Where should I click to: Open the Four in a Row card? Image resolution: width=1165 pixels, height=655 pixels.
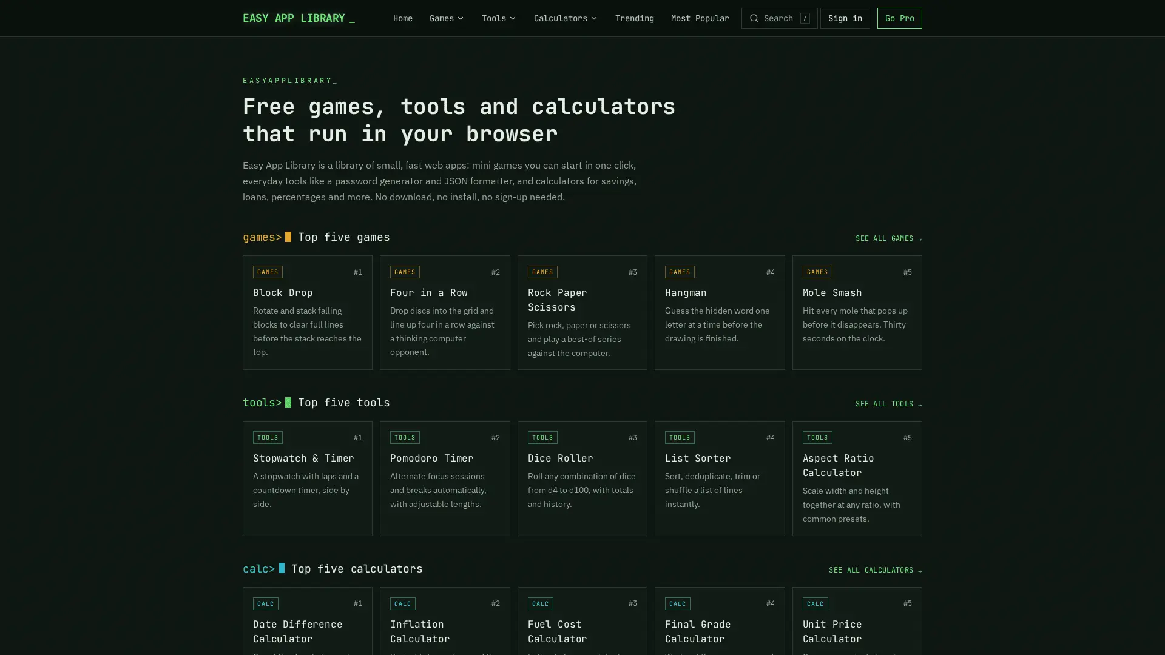point(445,312)
